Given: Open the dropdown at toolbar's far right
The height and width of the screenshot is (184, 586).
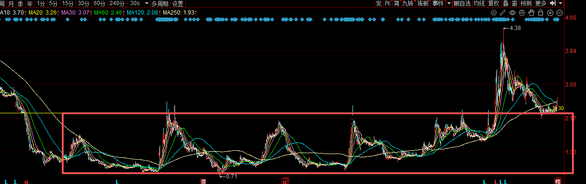Looking at the screenshot, I should coord(560,3).
